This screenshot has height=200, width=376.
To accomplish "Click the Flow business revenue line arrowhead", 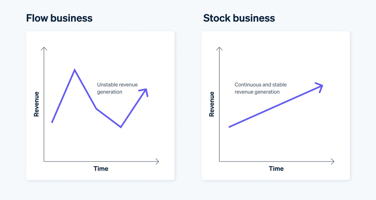I will pyautogui.click(x=145, y=91).
